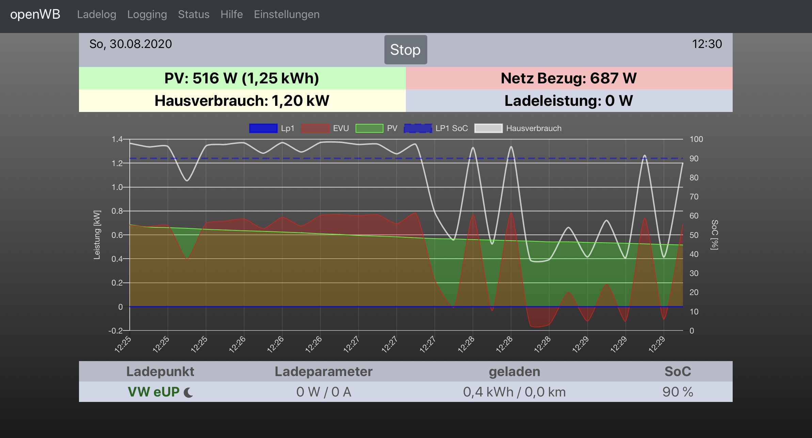Click the VW eUP charge point name
Viewport: 812px width, 438px height.
point(154,392)
